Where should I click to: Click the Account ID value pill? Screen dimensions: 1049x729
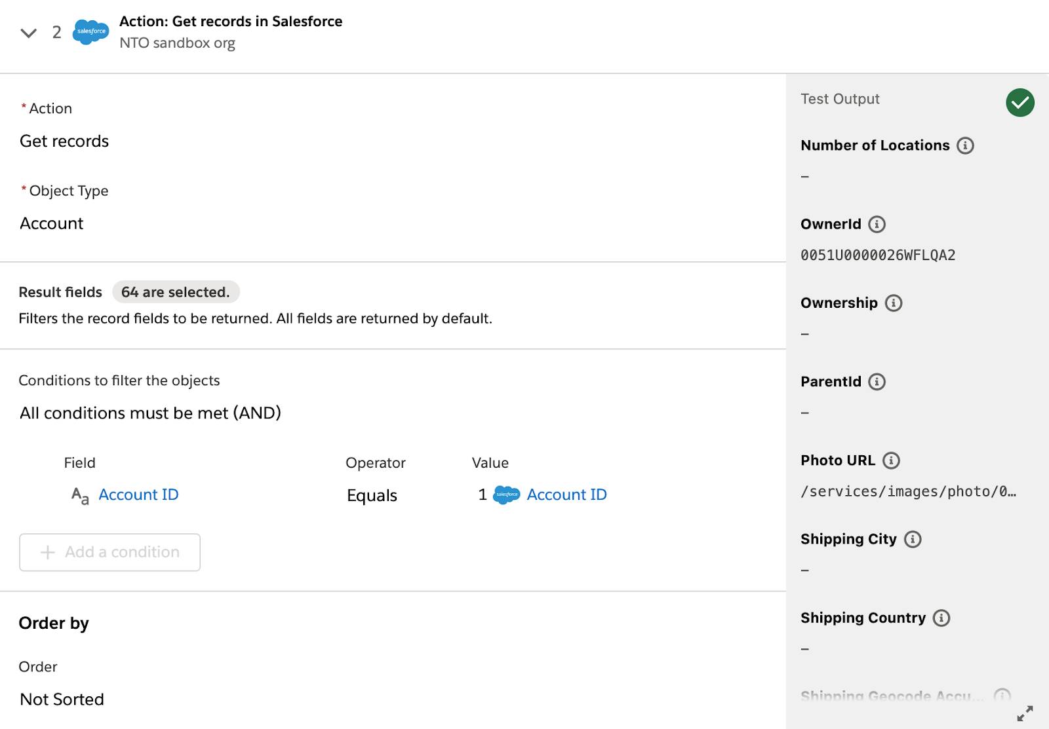(566, 495)
